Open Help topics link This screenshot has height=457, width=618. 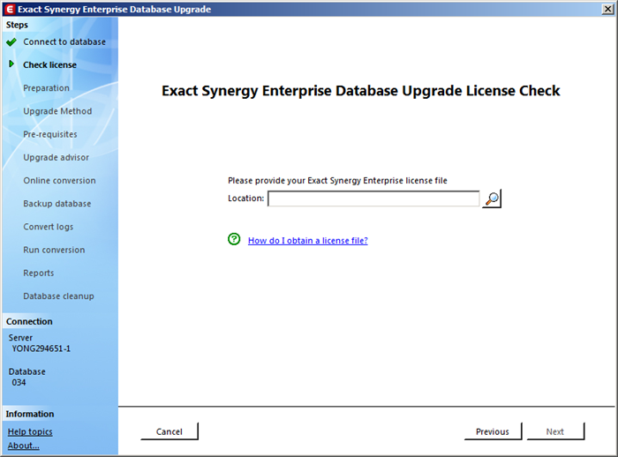[30, 431]
